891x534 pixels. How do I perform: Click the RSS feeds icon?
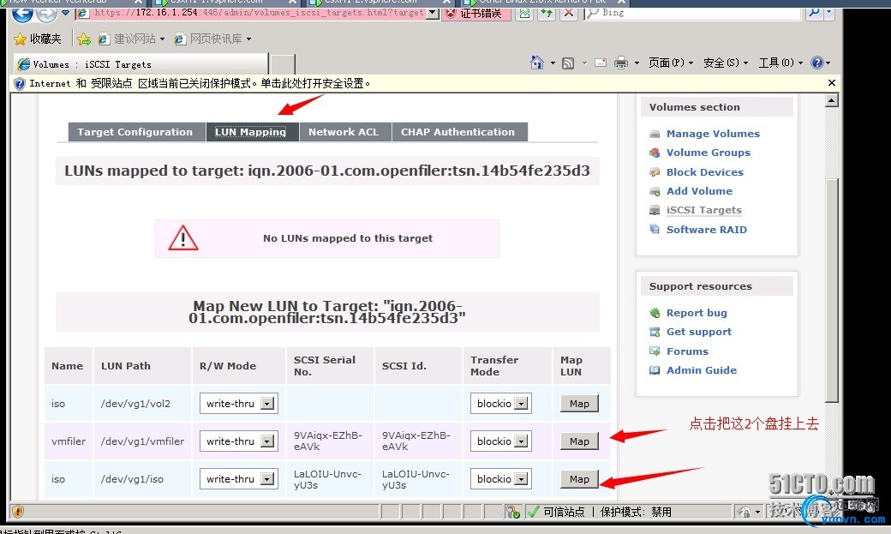(568, 63)
